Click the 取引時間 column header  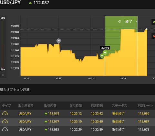(76, 106)
